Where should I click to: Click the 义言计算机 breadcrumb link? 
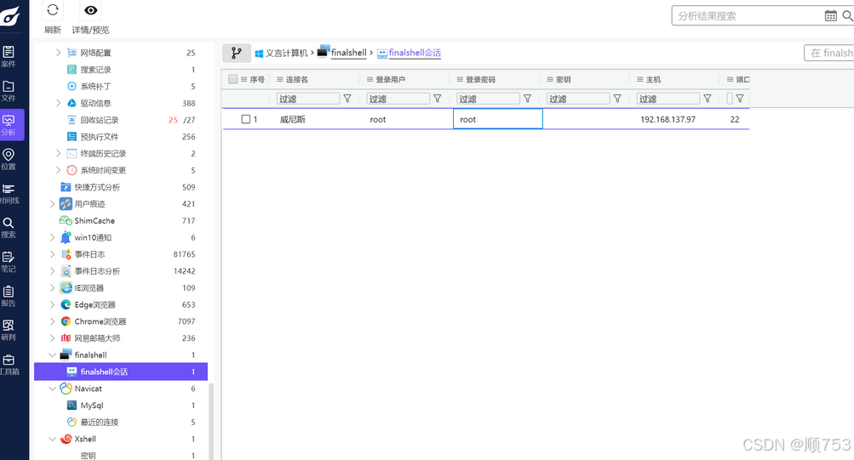tap(286, 53)
